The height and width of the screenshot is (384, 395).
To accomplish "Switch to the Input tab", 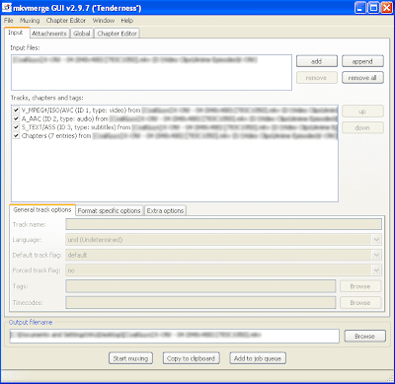I will pos(16,33).
